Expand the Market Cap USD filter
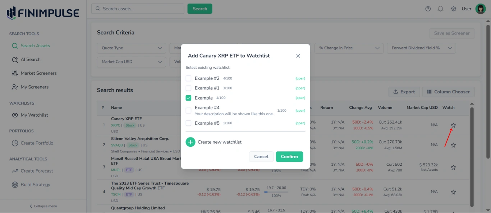491x213 pixels. click(131, 62)
